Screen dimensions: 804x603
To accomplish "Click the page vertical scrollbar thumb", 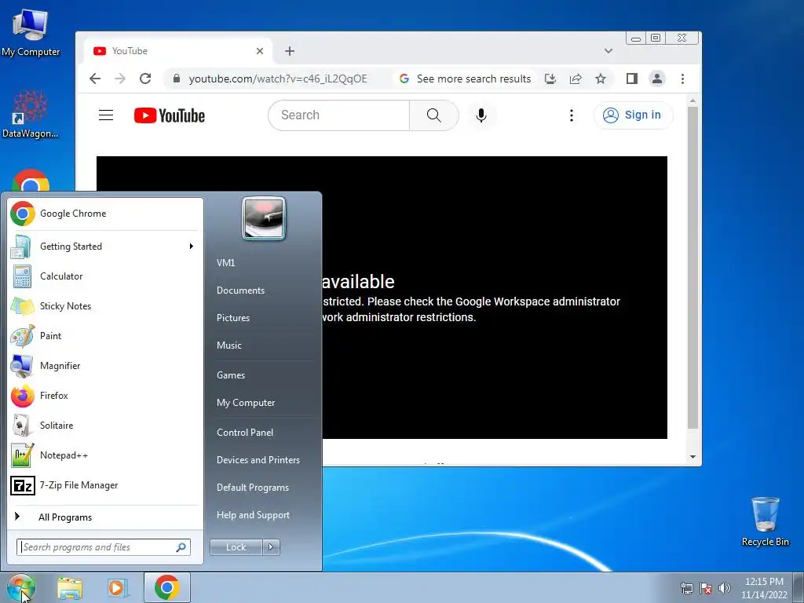I will coord(693,267).
